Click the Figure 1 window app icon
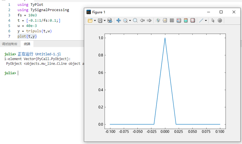Screen dimensions: 242x144 89,12
